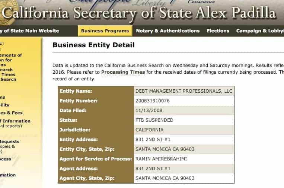
Task: Open sidebar Times link
Action: pyautogui.click(x=8, y=74)
